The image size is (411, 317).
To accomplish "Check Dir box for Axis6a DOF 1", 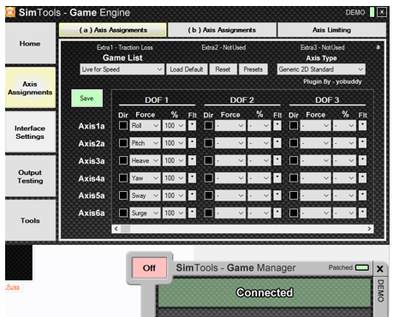I will pyautogui.click(x=123, y=212).
